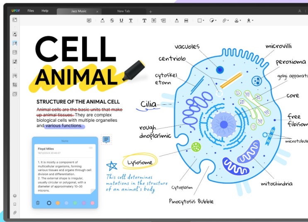
Task: Click the active edit PDF icon in sidebar
Action: (x=15, y=43)
